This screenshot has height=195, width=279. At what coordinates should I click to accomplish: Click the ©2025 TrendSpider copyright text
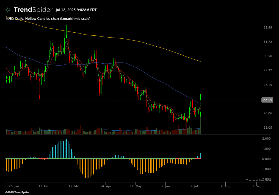point(17,193)
